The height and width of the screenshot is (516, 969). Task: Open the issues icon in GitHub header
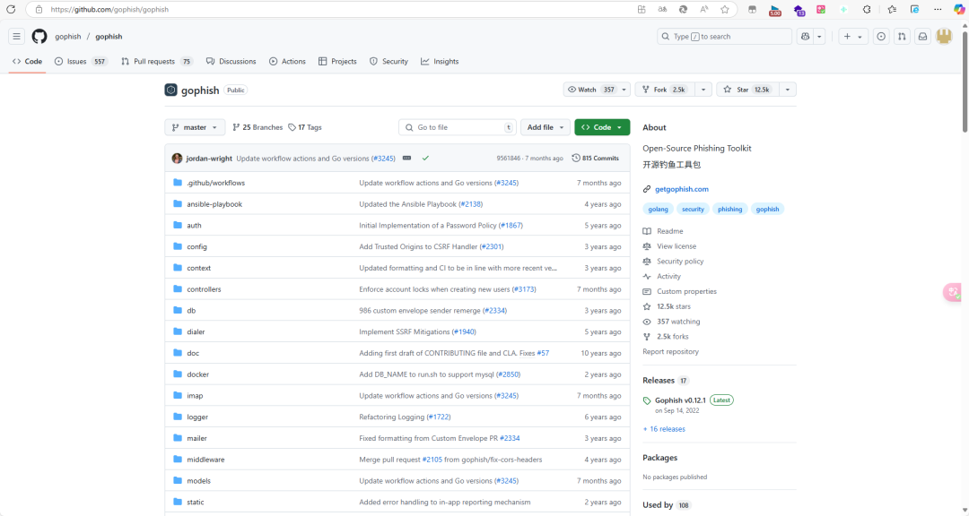(x=881, y=37)
